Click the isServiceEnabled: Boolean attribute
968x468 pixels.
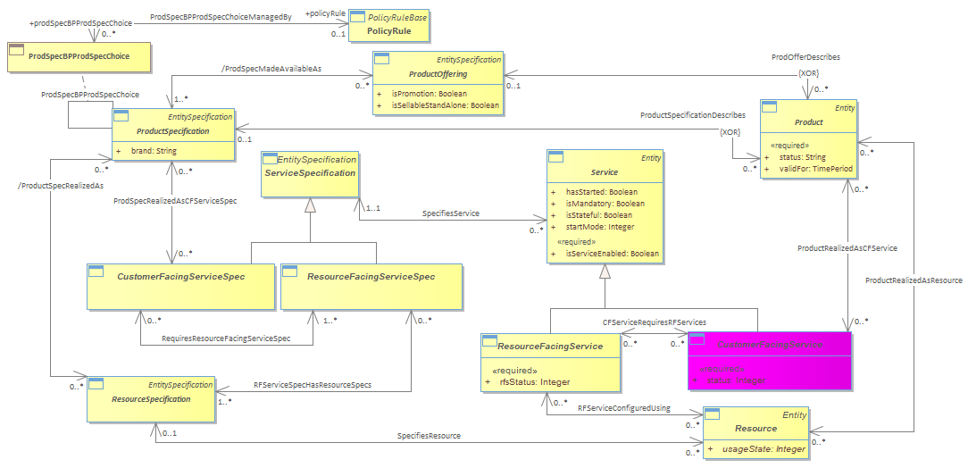[x=612, y=254]
